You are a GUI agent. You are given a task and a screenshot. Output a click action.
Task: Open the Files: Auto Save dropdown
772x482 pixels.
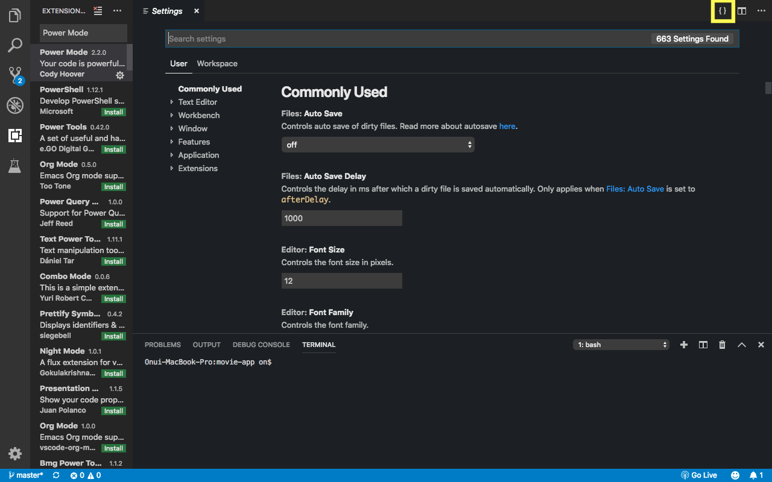(378, 145)
